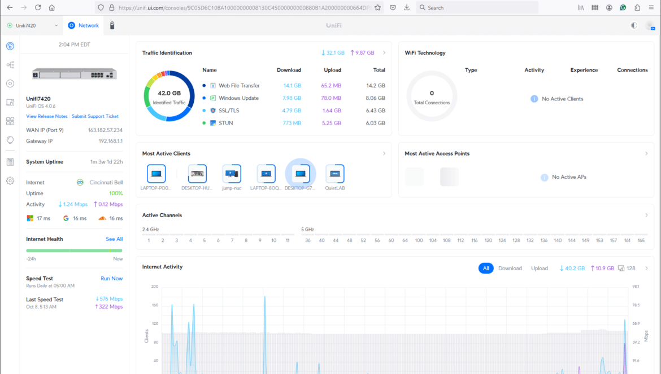Bookmark this page with the star icon
661x374 pixels.
click(x=378, y=7)
